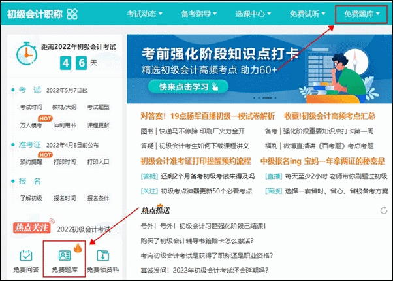Click the 快来点击学习 banner button
The image size is (393, 281).
tap(188, 86)
